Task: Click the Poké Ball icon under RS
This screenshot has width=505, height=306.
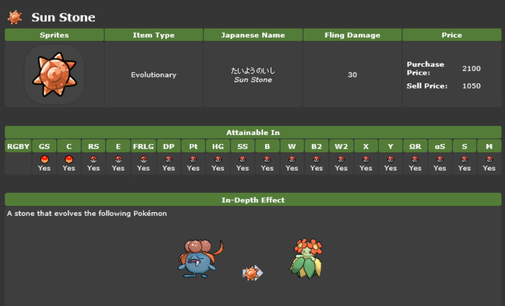Action: click(x=93, y=159)
